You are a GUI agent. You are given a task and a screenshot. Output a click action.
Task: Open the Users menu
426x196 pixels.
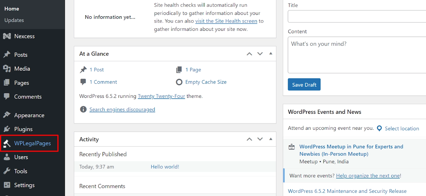pos(21,157)
